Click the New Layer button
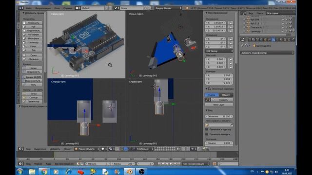The image size is (312, 175). click(x=219, y=105)
